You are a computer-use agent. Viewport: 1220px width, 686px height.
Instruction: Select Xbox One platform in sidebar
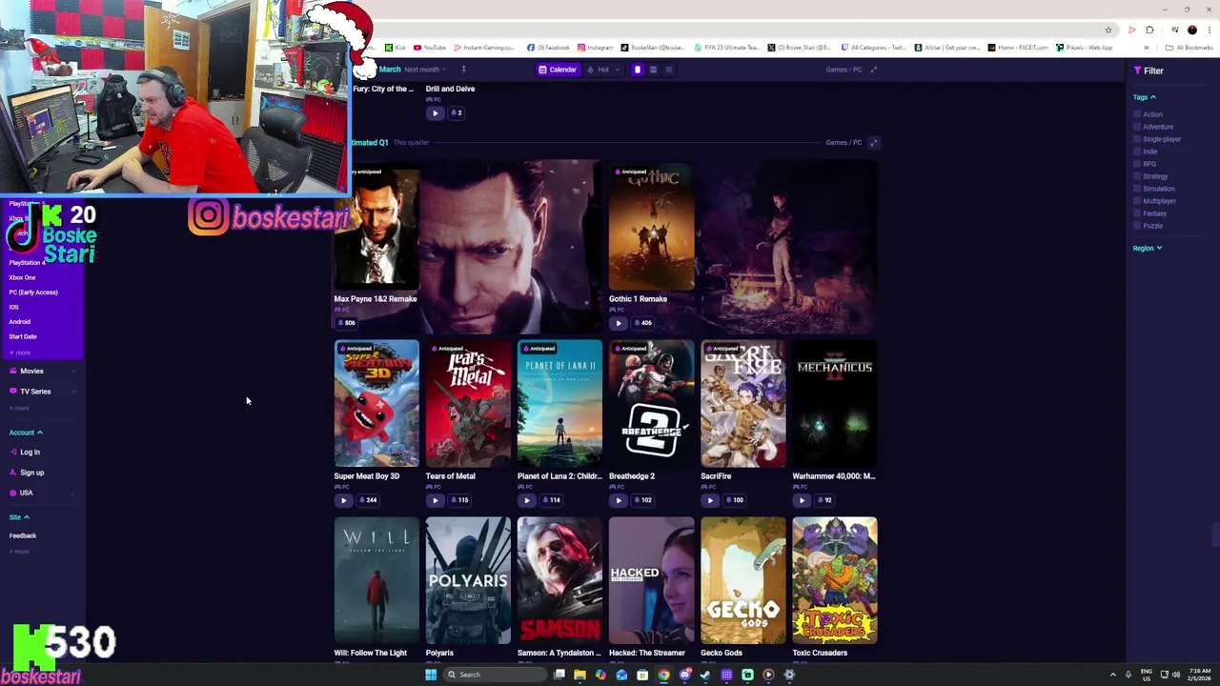point(22,278)
